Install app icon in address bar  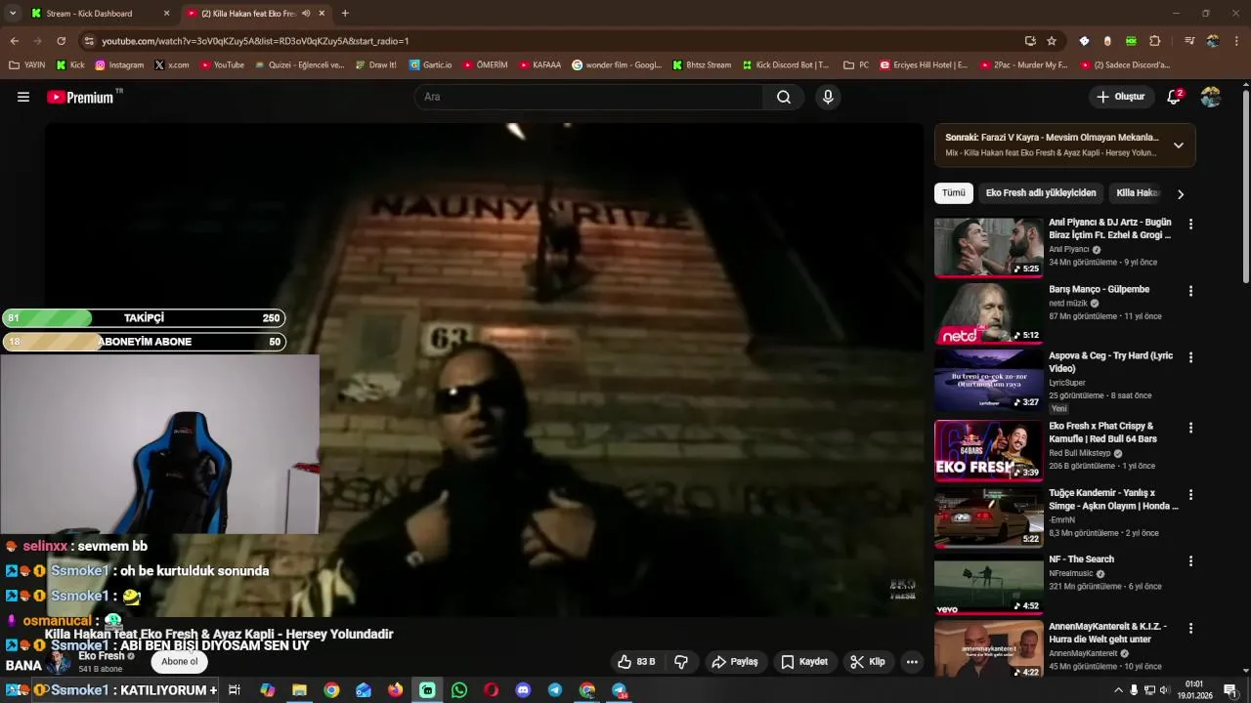point(1030,41)
